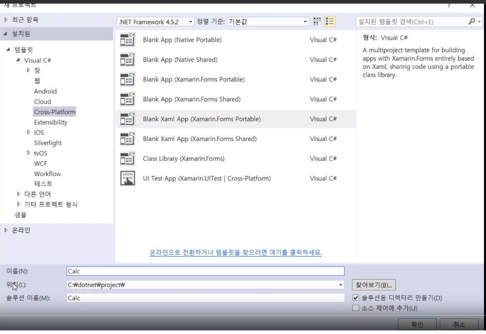Expand the tvOS tree node
The image size is (486, 334).
[x=28, y=152]
